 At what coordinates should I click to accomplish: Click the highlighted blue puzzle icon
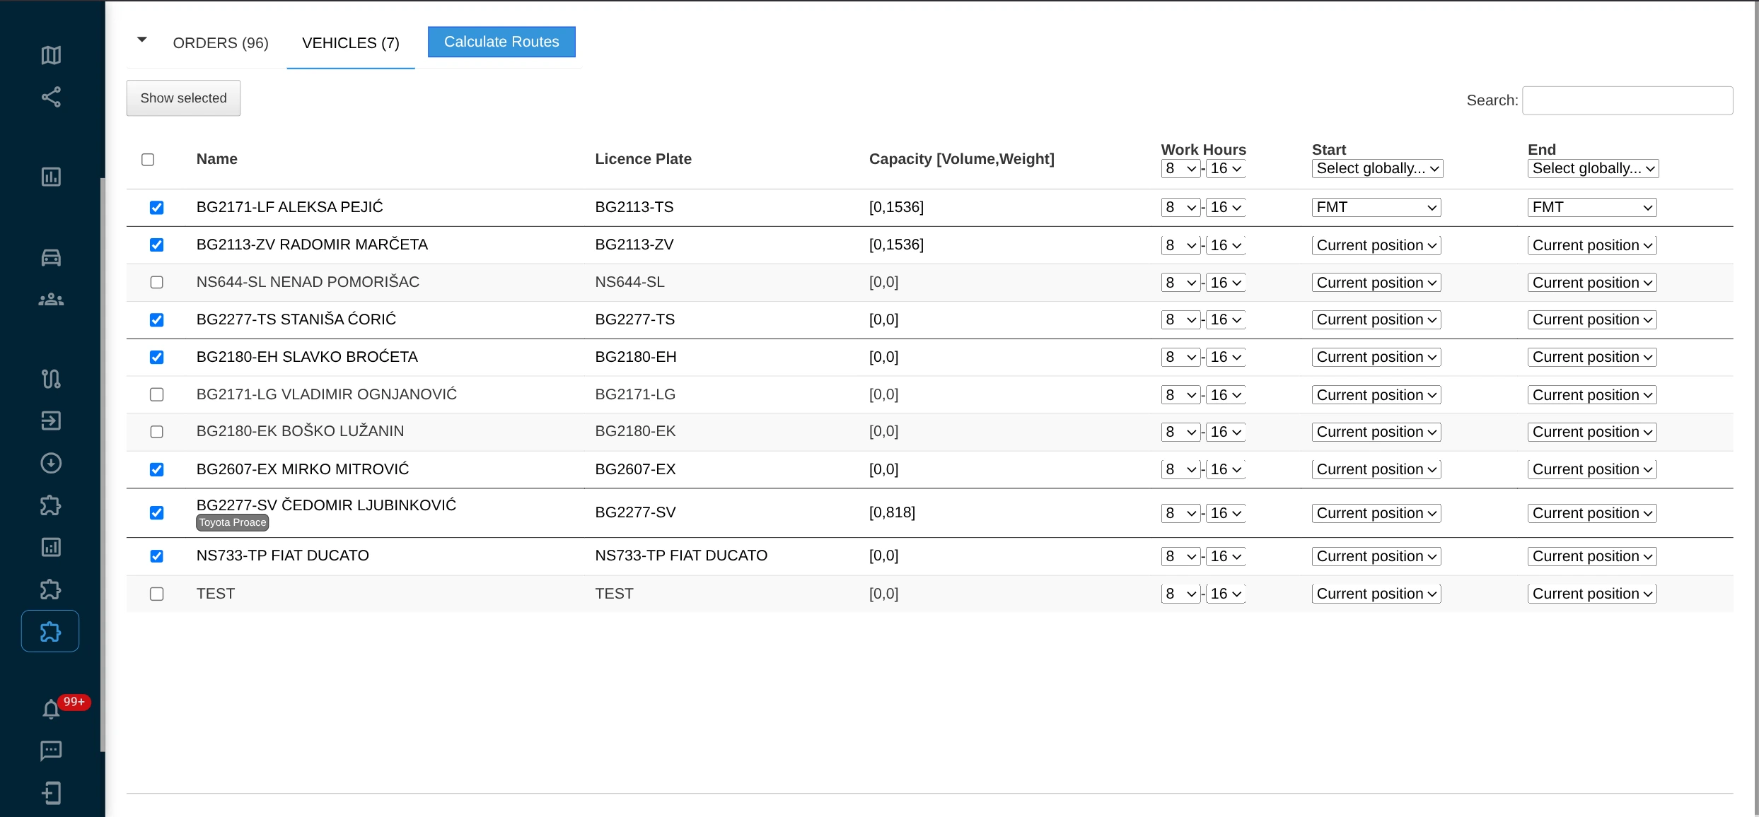pyautogui.click(x=50, y=631)
